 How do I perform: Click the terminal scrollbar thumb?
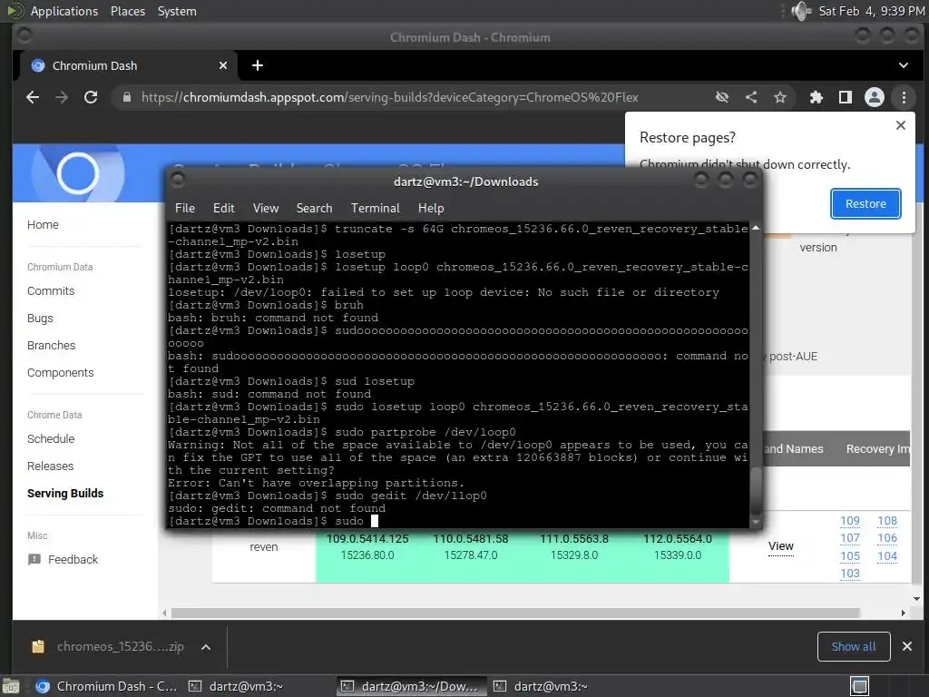tap(756, 491)
